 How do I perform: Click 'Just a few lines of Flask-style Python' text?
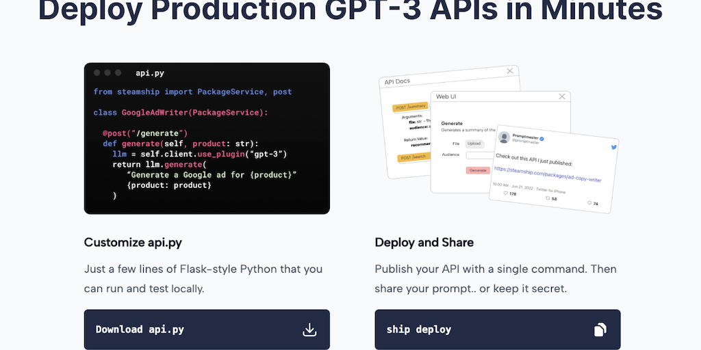click(180, 269)
